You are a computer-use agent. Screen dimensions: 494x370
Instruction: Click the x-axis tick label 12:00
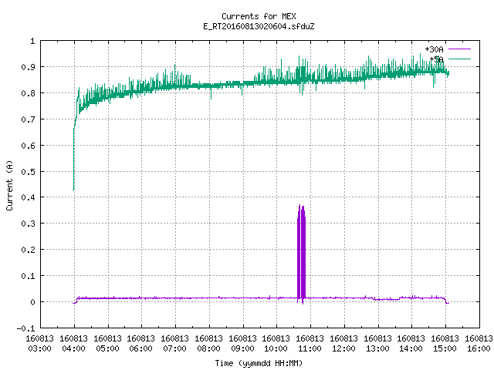tap(344, 348)
